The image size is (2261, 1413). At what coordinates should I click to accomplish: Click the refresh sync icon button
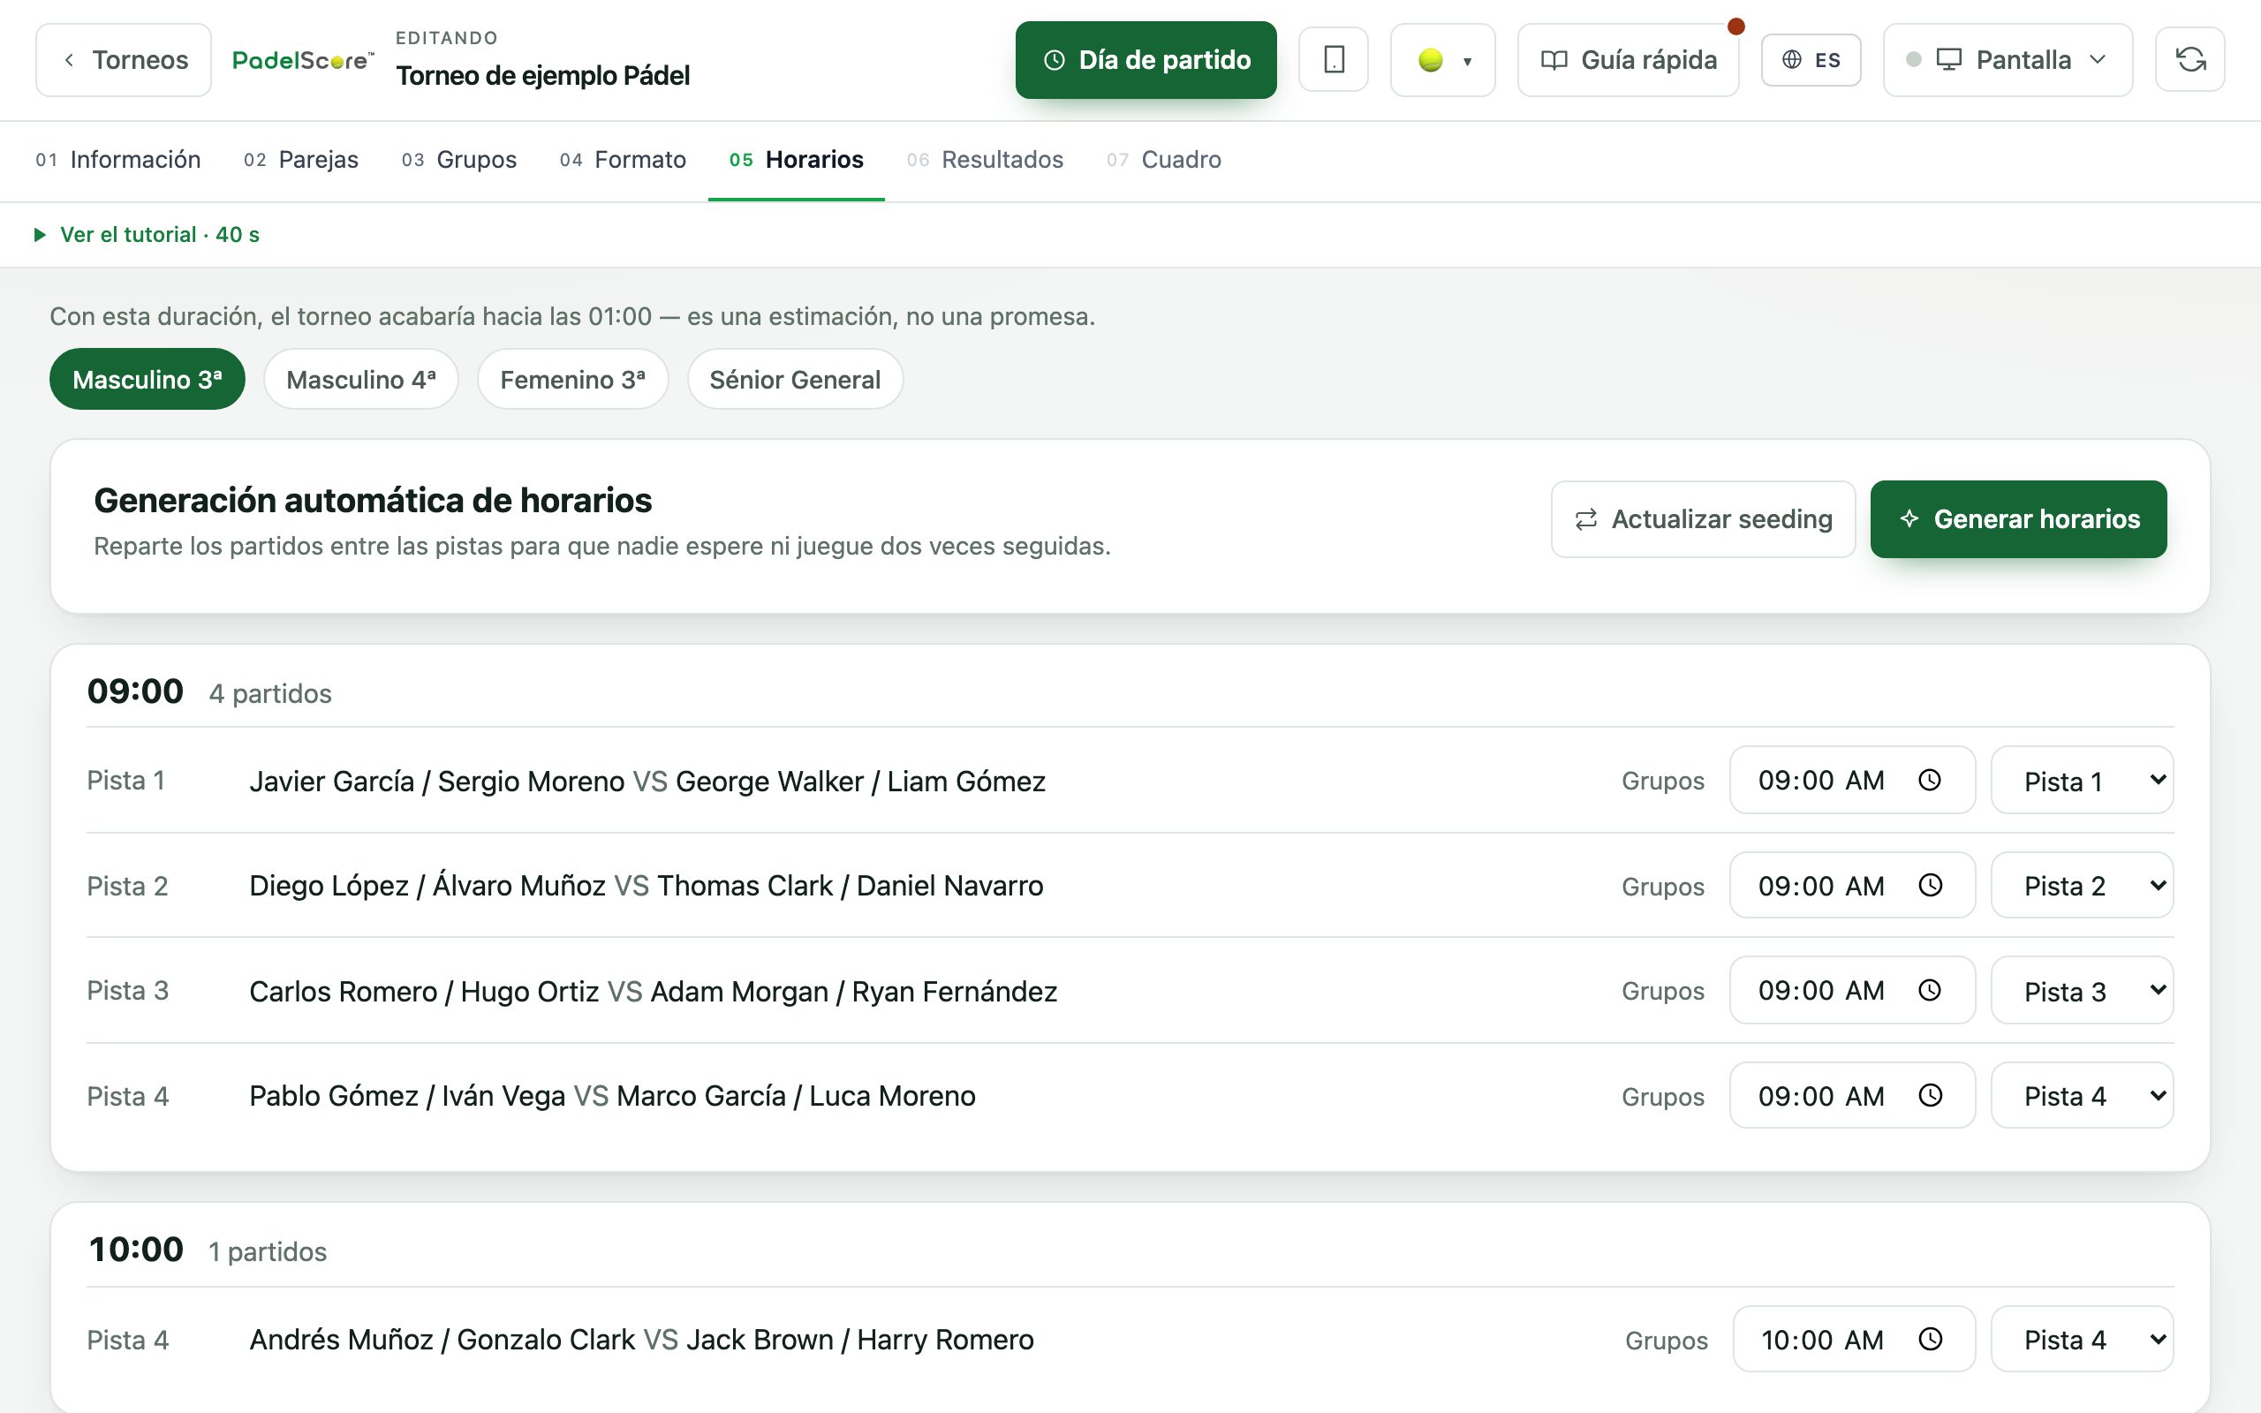point(2190,60)
